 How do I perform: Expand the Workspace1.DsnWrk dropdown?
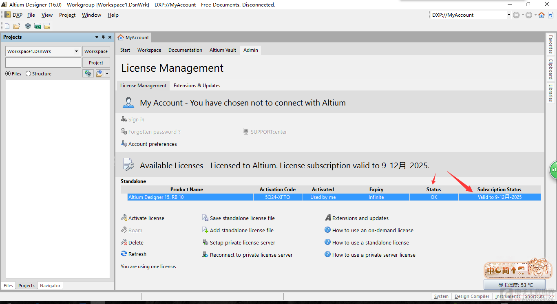(76, 51)
